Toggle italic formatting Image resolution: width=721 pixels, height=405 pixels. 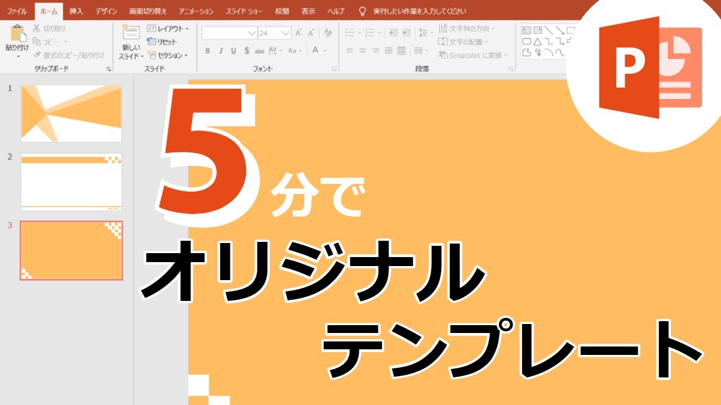(x=221, y=51)
